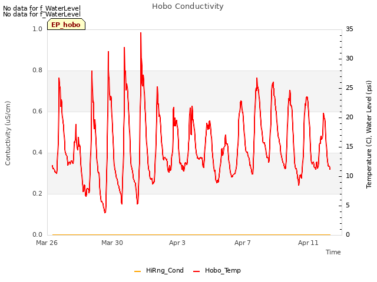Click the Mar 30 x-axis label
Viewport: 377px width, 282px height.
112,243
